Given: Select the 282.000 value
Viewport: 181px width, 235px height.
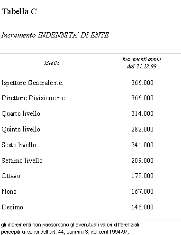Looking at the screenshot, I should click(x=142, y=129).
